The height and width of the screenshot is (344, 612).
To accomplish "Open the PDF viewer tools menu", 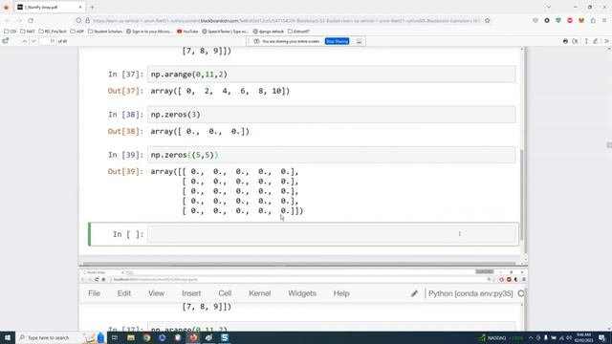I will (x=606, y=41).
